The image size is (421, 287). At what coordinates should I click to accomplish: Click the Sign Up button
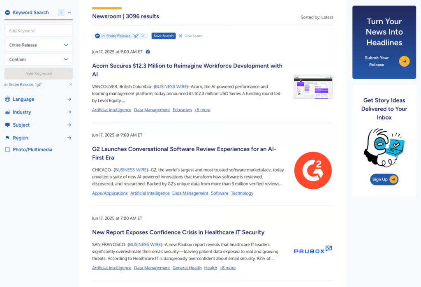point(384,179)
